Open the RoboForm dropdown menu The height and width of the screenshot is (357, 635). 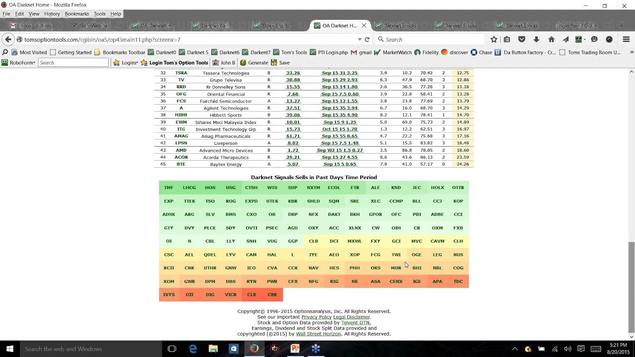[18, 62]
